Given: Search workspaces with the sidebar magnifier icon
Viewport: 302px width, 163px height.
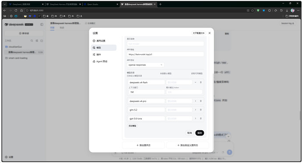Looking at the screenshot, I should [32, 41].
